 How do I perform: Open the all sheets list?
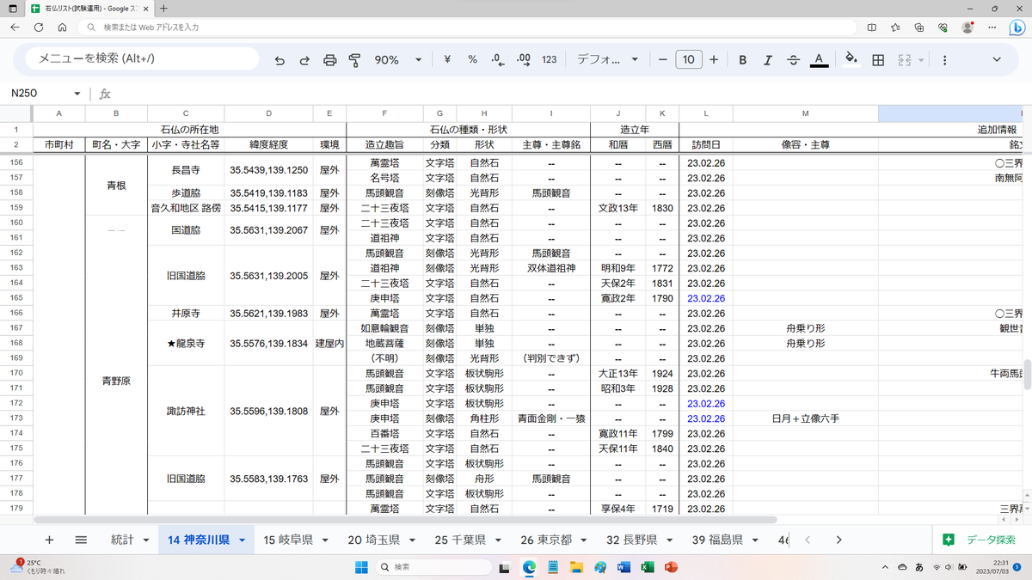coord(81,540)
